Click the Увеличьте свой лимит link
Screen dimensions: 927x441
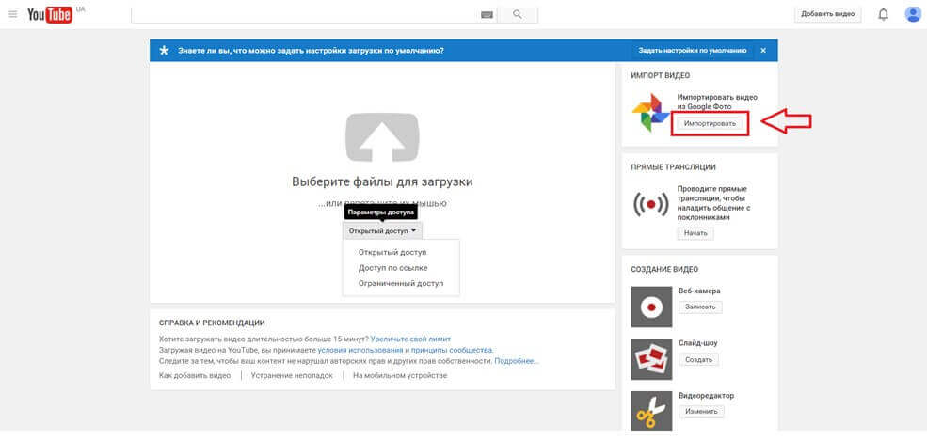tap(410, 339)
